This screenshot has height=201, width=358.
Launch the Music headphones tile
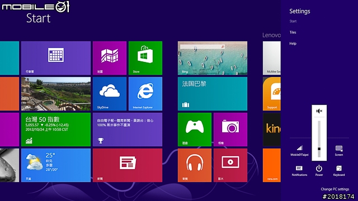[x=195, y=165]
